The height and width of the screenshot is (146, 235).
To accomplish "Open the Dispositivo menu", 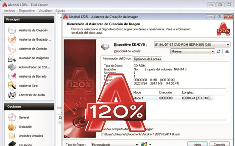I will tap(27, 11).
